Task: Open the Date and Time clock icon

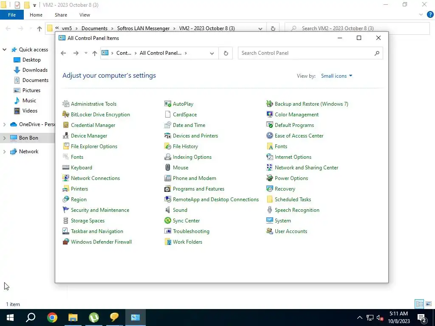Action: click(x=167, y=125)
